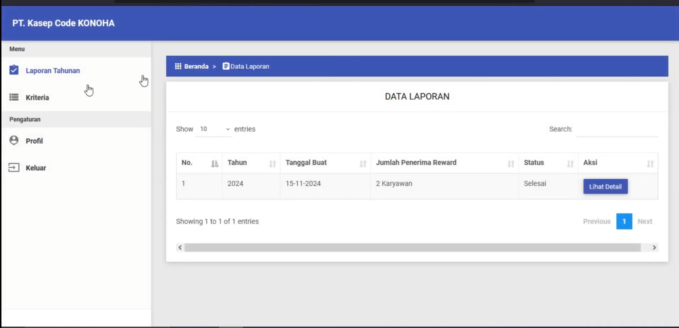The height and width of the screenshot is (328, 679).
Task: Go to Beranda breadcrumb link
Action: (x=196, y=66)
